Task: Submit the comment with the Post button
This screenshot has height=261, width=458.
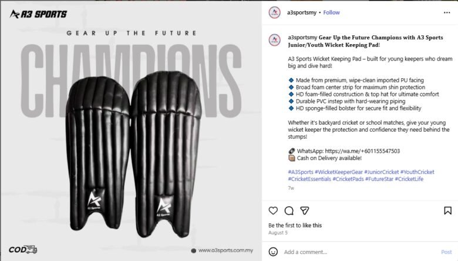Action: click(x=446, y=252)
